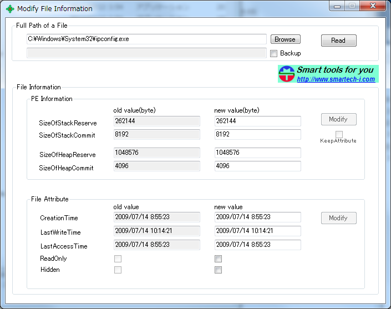This screenshot has width=391, height=309.
Task: Check the new value ReadOnly checkbox
Action: coord(219,259)
